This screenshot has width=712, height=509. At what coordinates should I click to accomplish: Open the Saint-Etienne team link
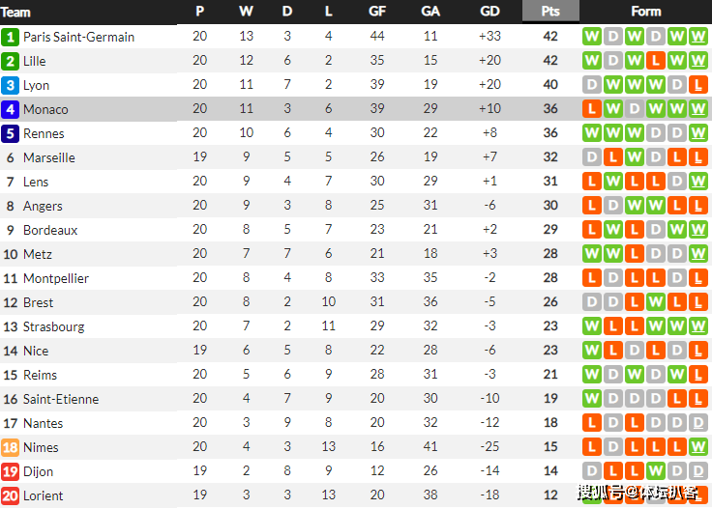[61, 399]
